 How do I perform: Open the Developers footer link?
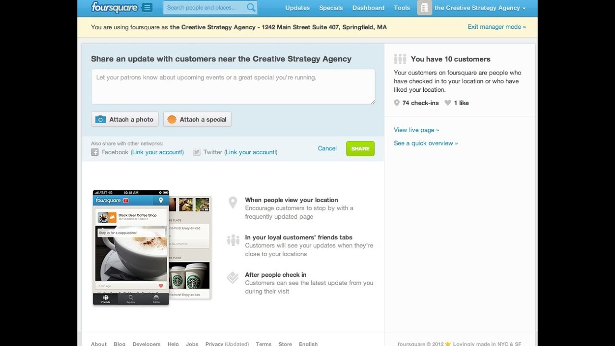tap(147, 344)
